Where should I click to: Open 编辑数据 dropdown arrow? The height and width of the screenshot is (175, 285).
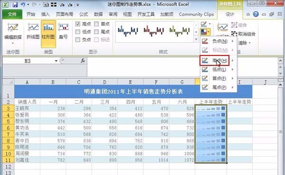[13, 43]
